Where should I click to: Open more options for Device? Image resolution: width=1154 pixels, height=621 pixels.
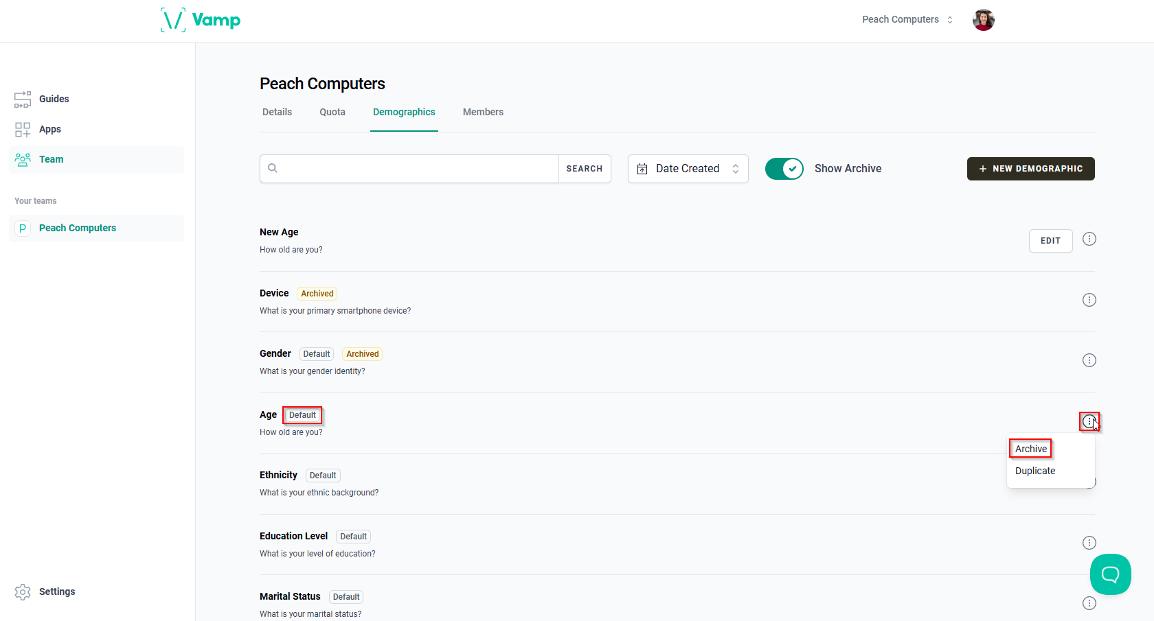[1089, 300]
